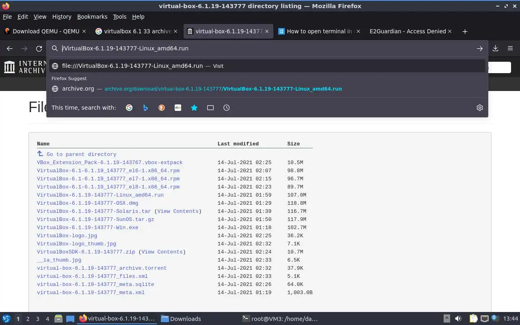Search in bookmarks using the star icon
The image size is (520, 325).
point(194,108)
